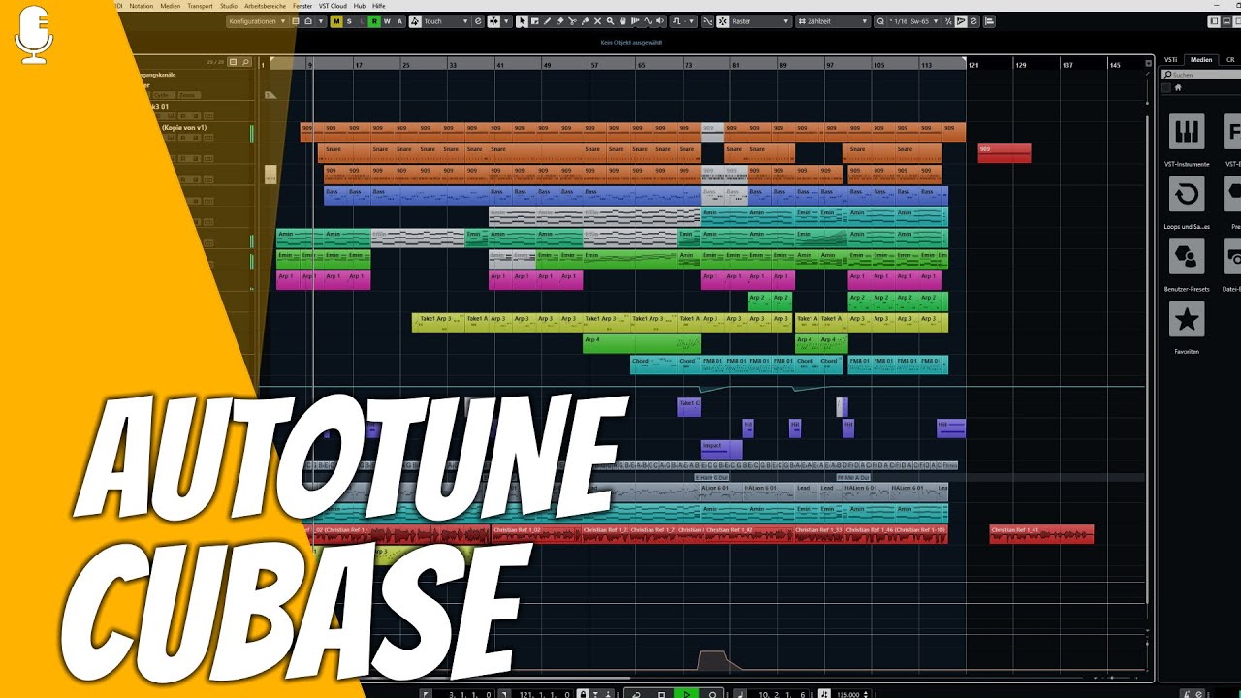This screenshot has width=1241, height=698.
Task: Open the Arbeitsbereiche menu
Action: tap(265, 5)
